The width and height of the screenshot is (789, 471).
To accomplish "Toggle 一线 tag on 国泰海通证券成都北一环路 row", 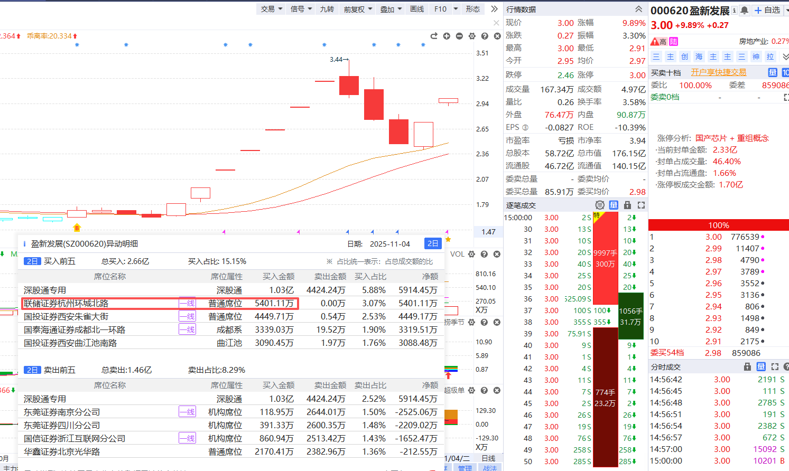I will (187, 330).
